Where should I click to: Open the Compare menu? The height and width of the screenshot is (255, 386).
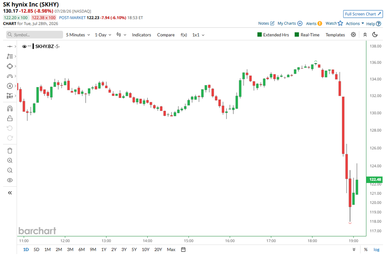166,35
